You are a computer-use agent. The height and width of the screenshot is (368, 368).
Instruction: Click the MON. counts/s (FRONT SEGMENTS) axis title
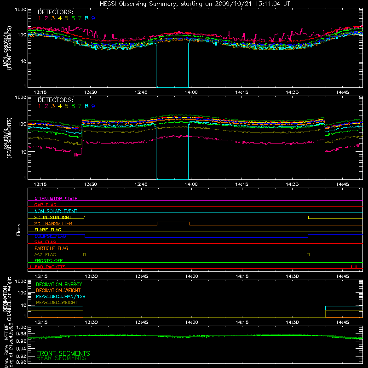coord(7,48)
